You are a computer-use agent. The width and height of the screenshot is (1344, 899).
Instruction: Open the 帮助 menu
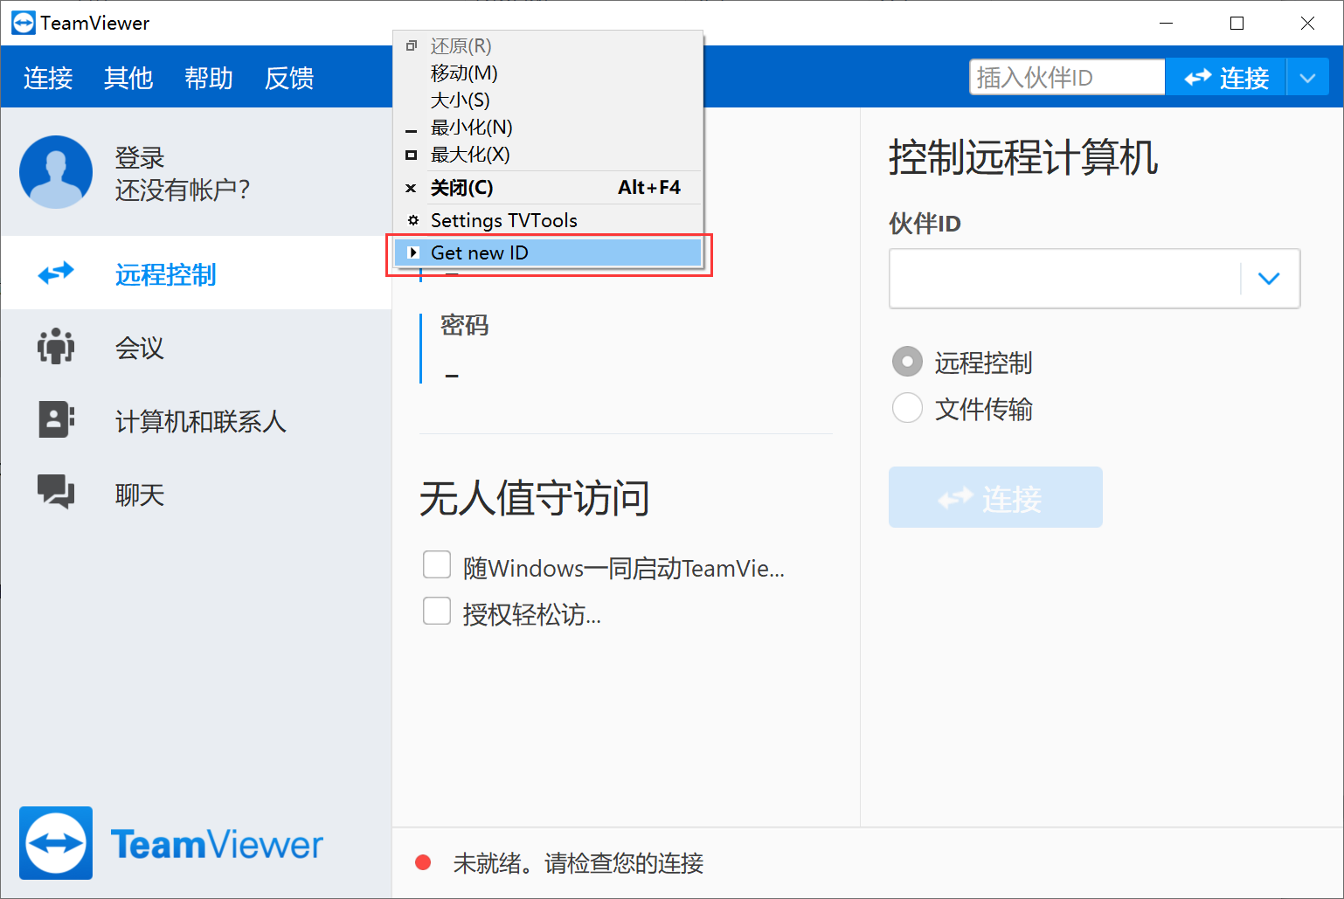pyautogui.click(x=209, y=78)
